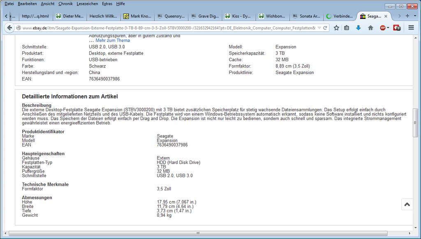Open the list-all-tabs dropdown arrow

(x=414, y=16)
